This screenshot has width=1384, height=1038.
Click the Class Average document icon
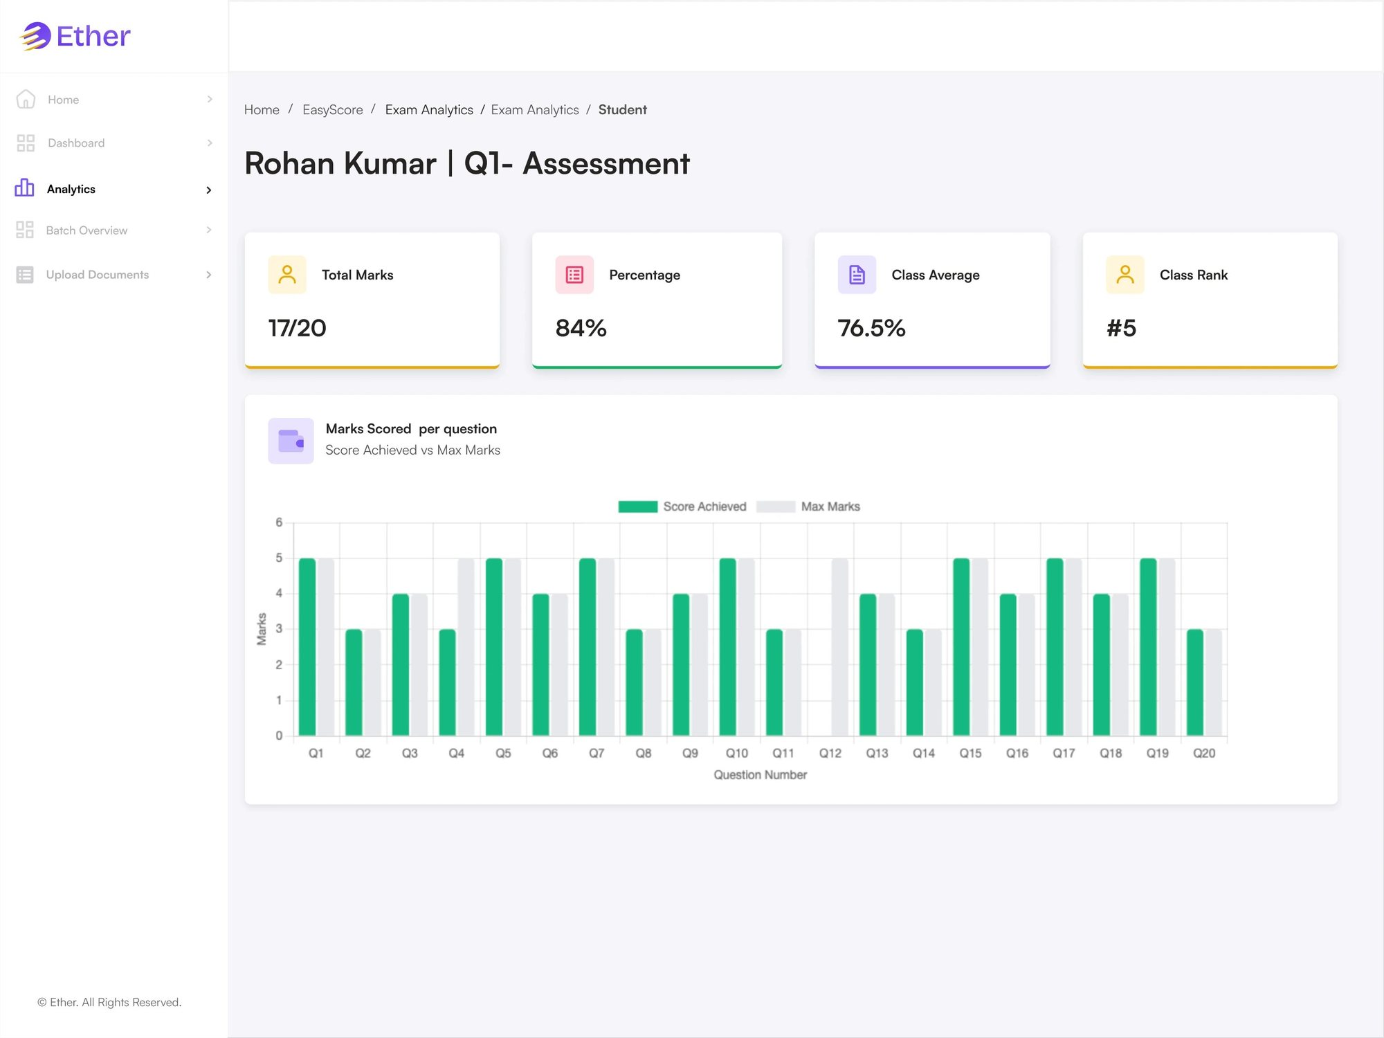[857, 275]
